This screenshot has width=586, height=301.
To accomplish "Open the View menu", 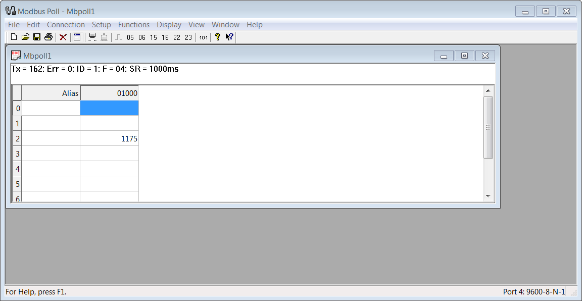I will click(x=196, y=25).
